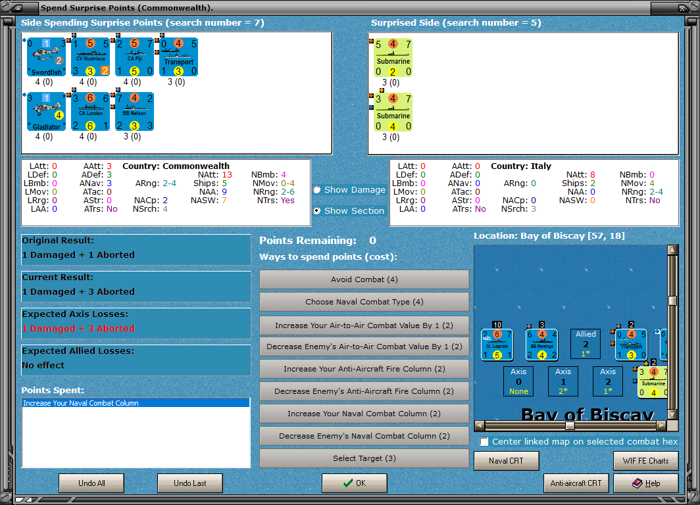
Task: Select the Show Section radio button
Action: click(x=317, y=210)
